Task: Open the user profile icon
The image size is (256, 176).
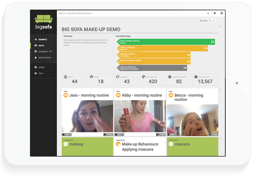Action: tap(222, 13)
